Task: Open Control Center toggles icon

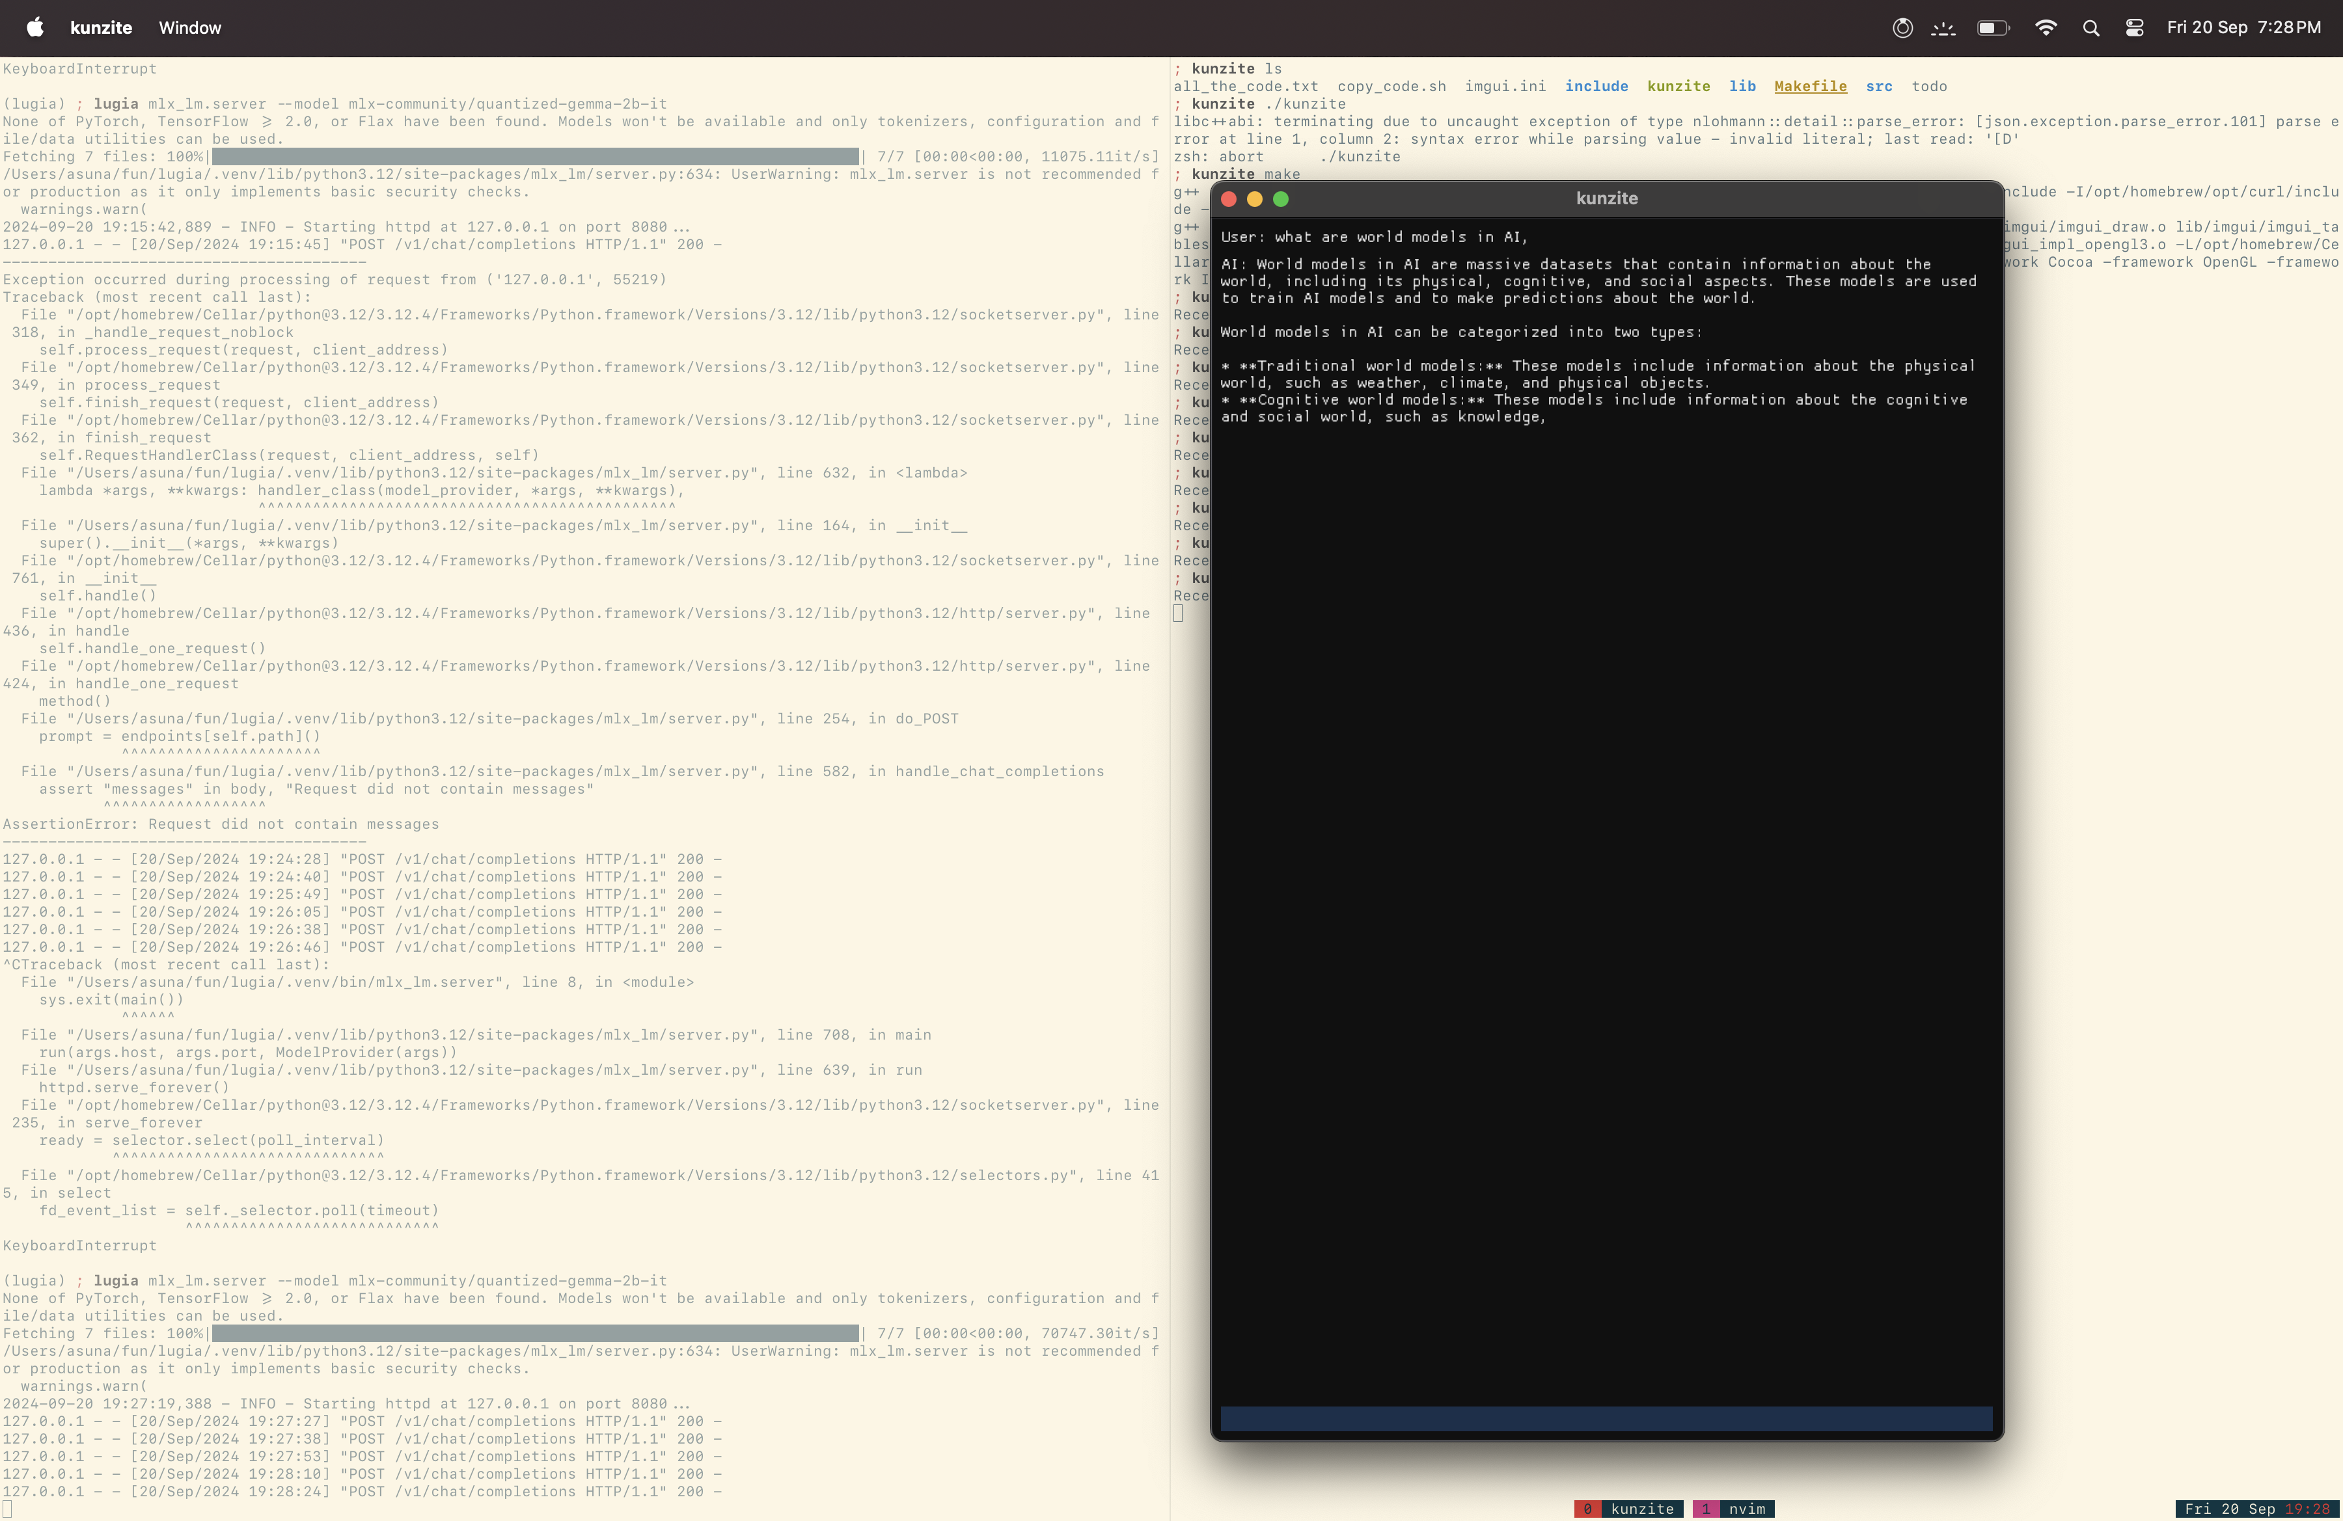Action: pyautogui.click(x=2134, y=27)
